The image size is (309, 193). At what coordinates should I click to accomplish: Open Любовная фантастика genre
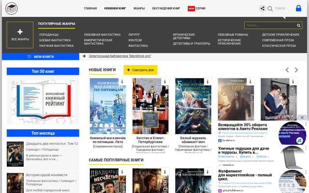(102, 34)
